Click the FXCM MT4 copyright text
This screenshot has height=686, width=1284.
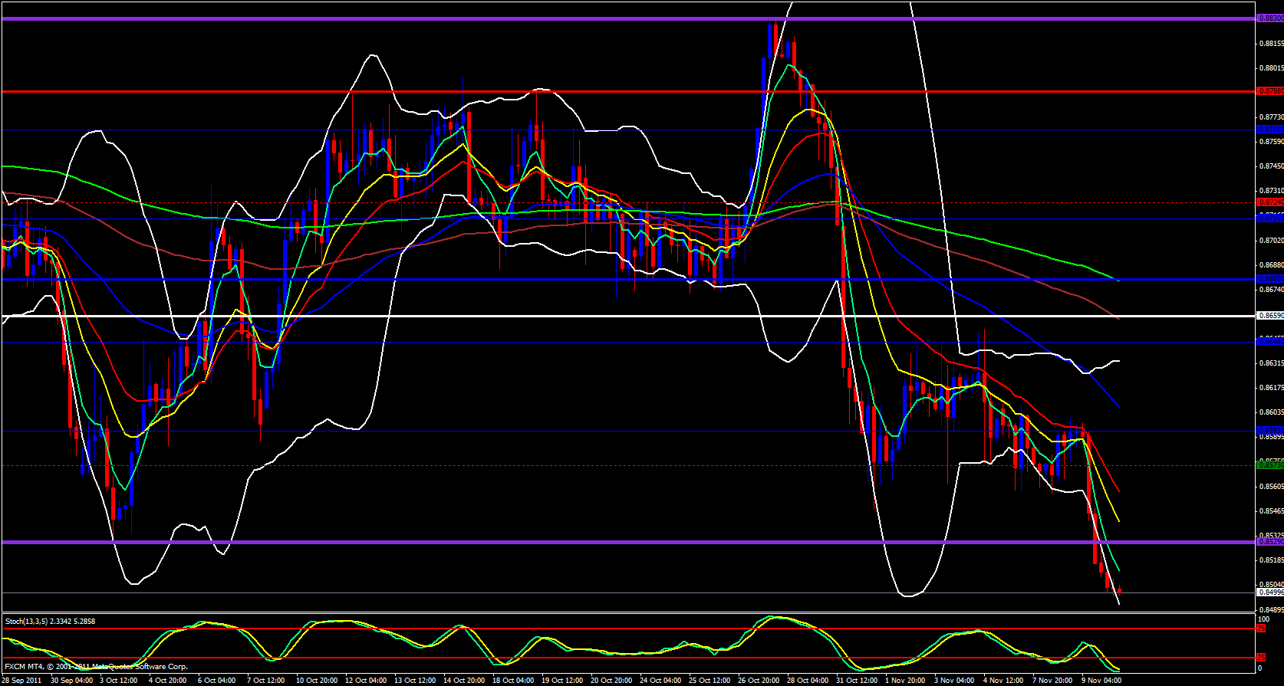coord(96,667)
